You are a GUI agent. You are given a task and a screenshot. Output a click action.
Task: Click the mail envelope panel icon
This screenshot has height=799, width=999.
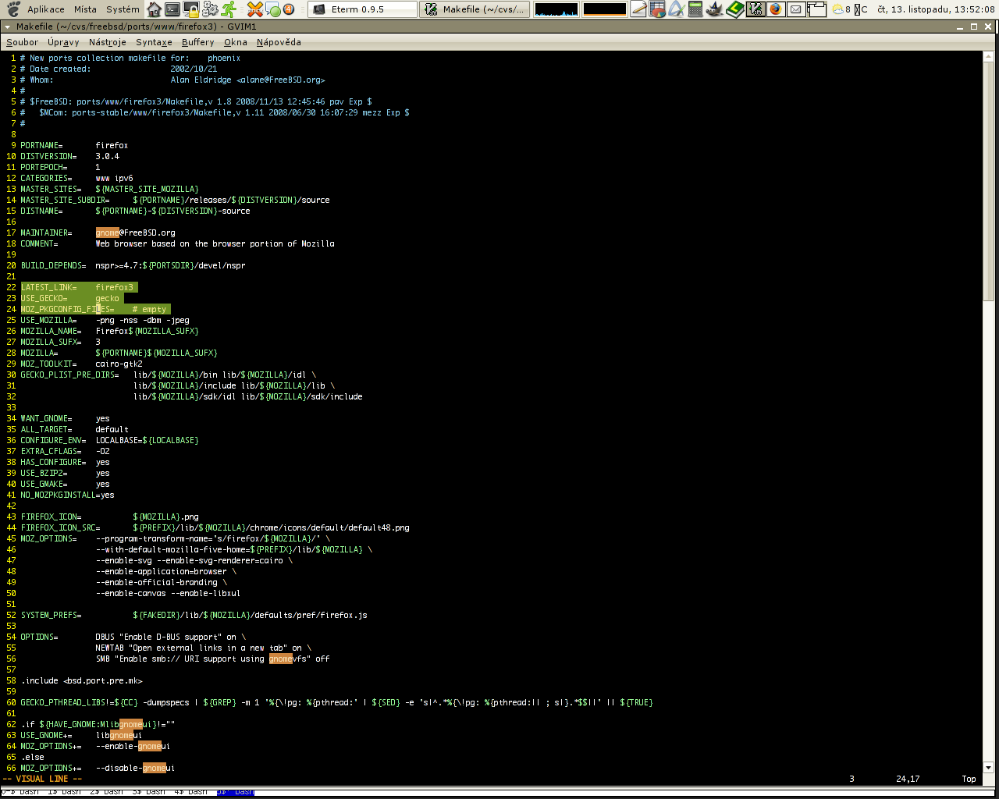click(795, 9)
